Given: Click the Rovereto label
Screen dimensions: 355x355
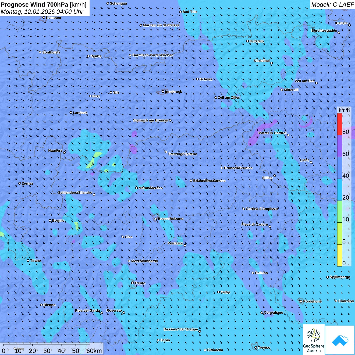Looking at the screenshot, I should [114, 310].
